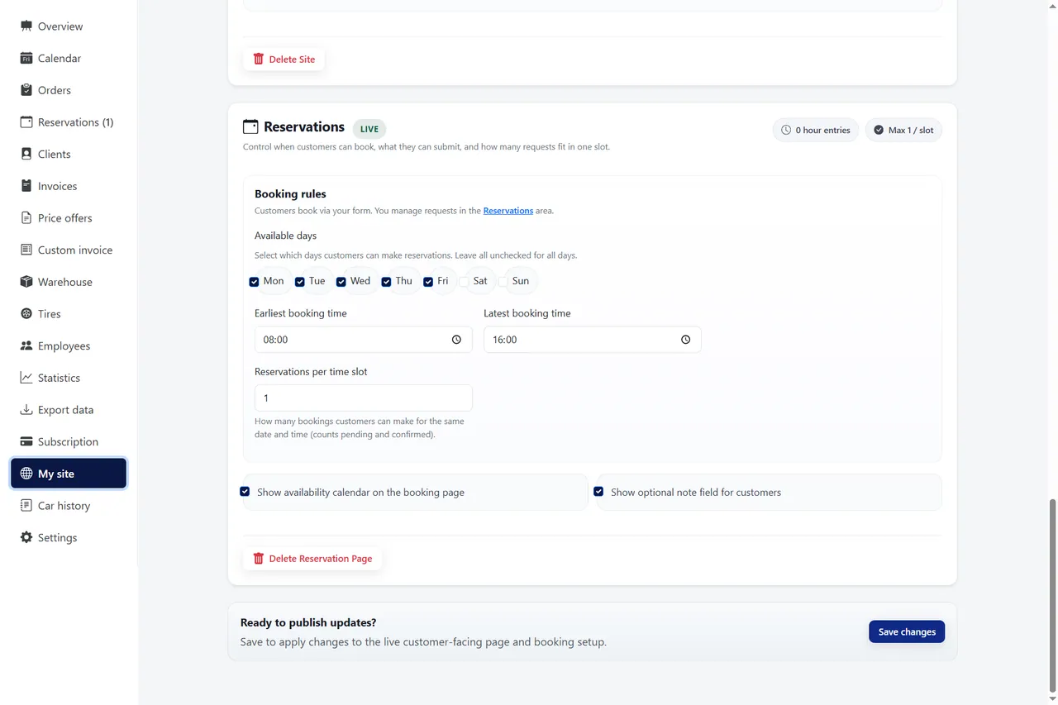Click trash icon on Delete Site
Screen dimensions: 1058x705
(259, 60)
